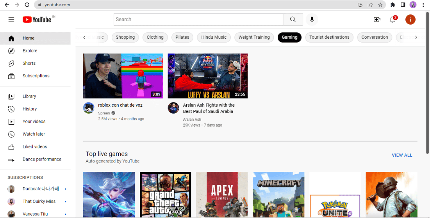
Task: Go forward with the browser forward arrow
Action: point(17,5)
